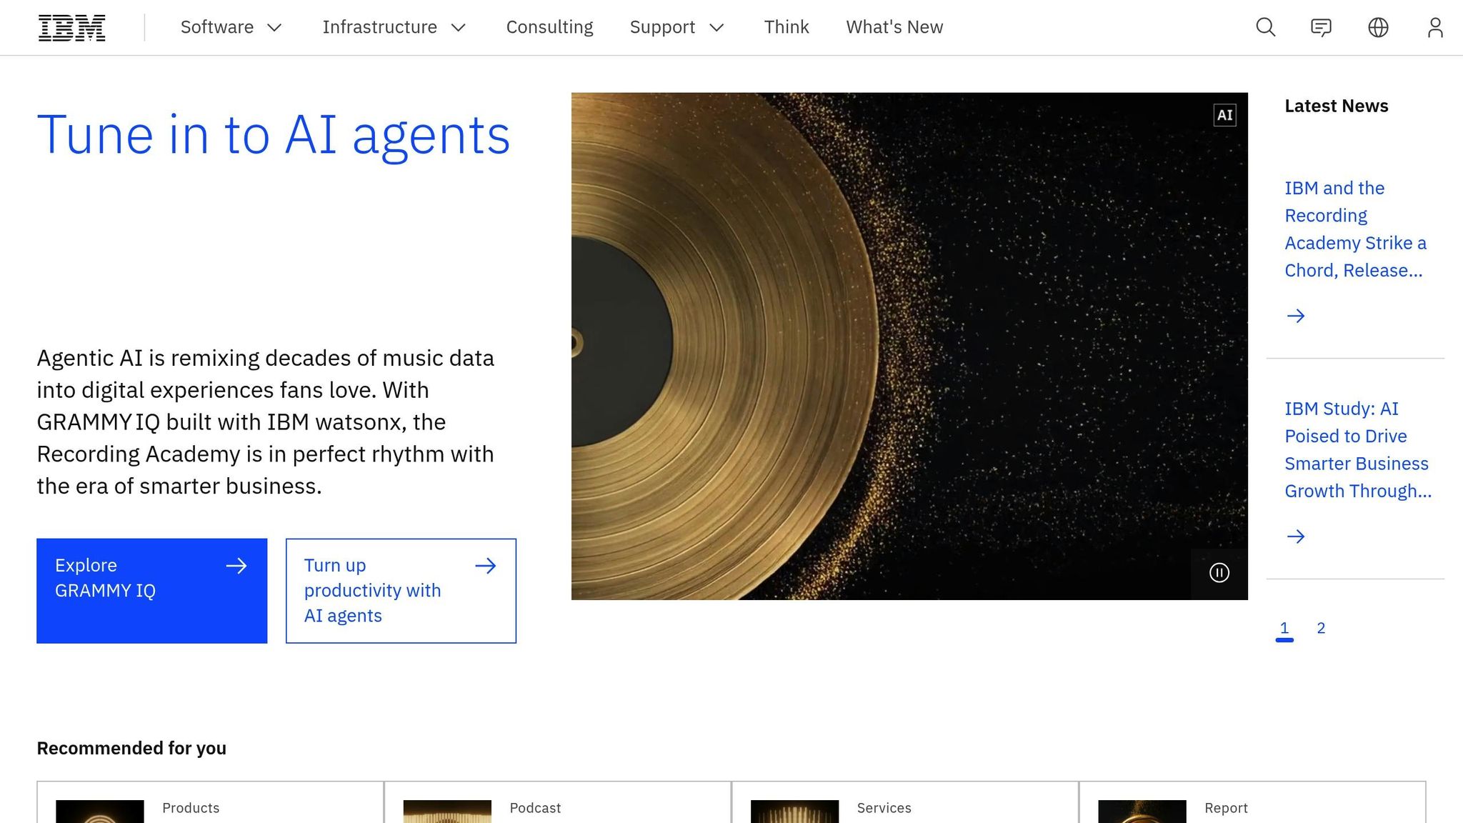
Task: Click the AI badge on hero video
Action: coord(1224,115)
